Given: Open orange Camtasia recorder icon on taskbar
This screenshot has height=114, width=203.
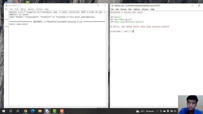Looking at the screenshot, I should 62,111.
